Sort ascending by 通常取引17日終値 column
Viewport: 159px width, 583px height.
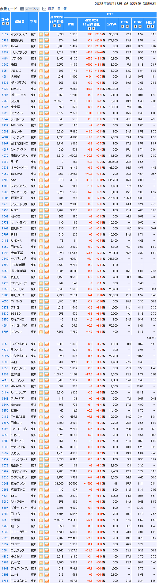55,25
